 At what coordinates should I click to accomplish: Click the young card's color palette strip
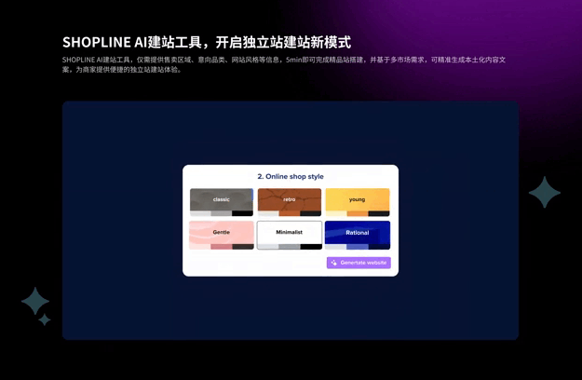click(358, 213)
